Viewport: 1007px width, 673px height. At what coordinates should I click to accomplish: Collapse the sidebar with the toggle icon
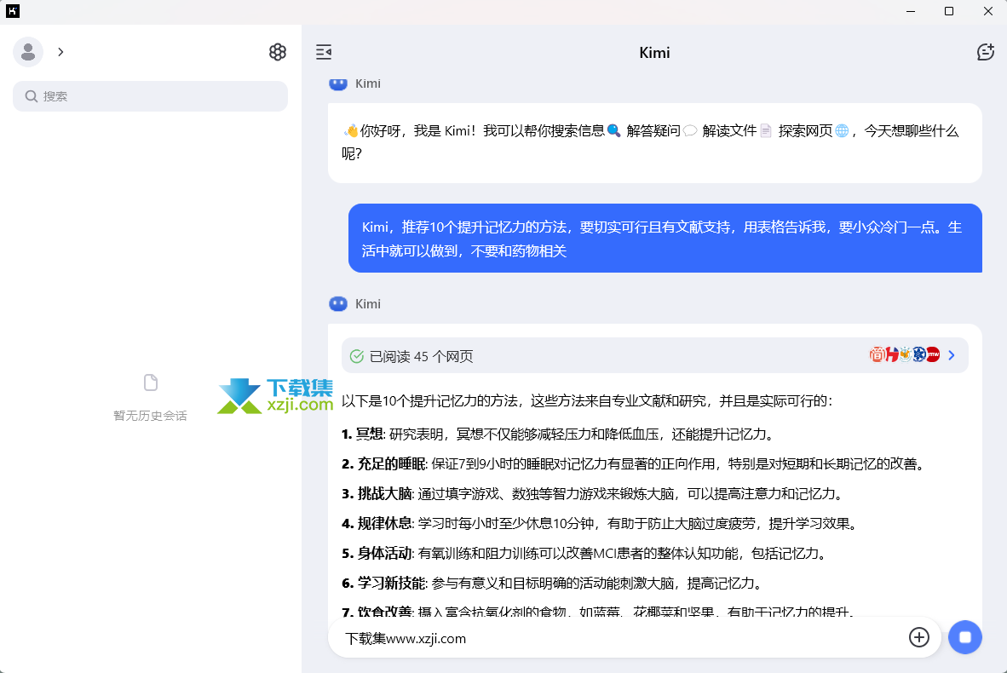pyautogui.click(x=324, y=52)
